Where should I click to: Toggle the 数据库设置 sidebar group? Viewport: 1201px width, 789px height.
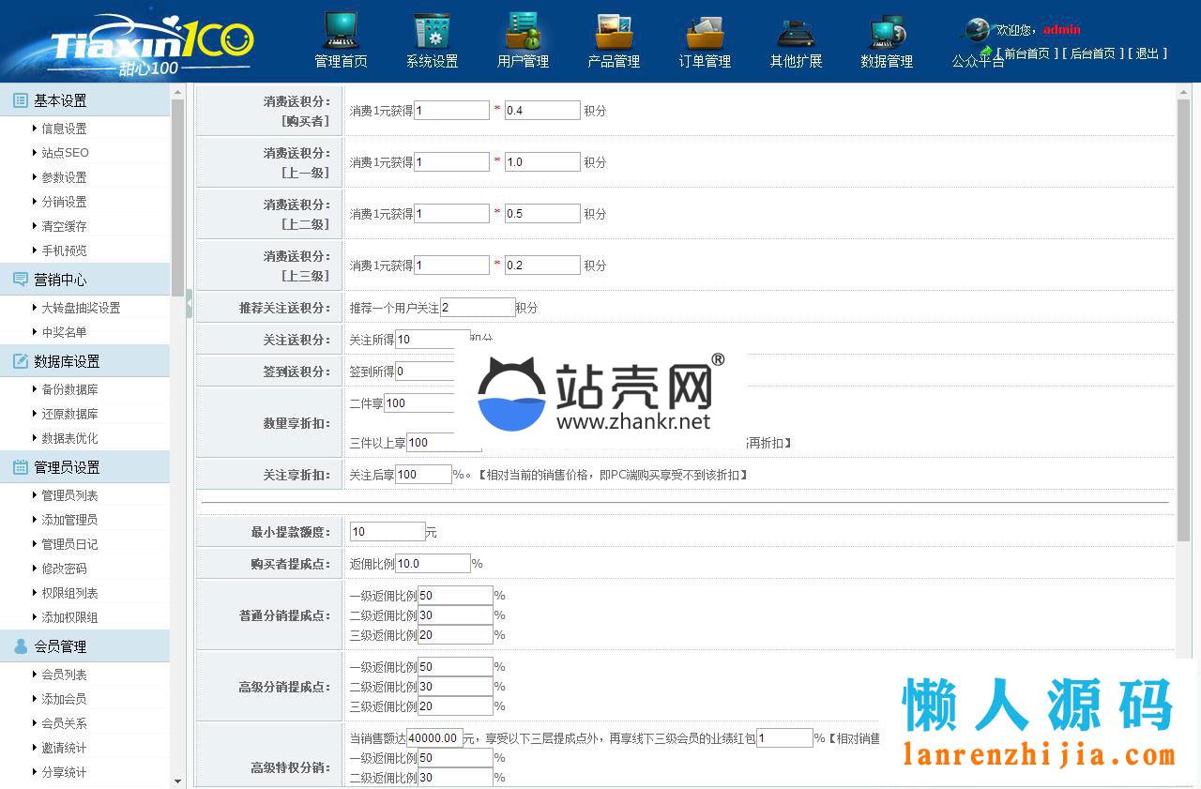coord(67,361)
